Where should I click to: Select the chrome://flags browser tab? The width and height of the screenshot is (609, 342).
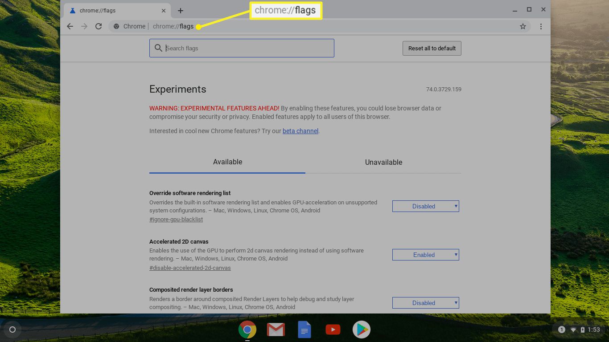[x=117, y=11]
